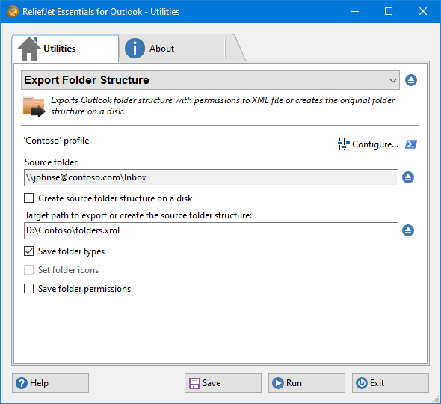Viewport: 441px width, 404px height.
Task: Click the Configure sliders icon
Action: coord(343,144)
